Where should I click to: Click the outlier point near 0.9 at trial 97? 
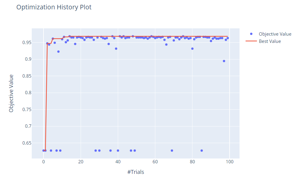click(224, 61)
